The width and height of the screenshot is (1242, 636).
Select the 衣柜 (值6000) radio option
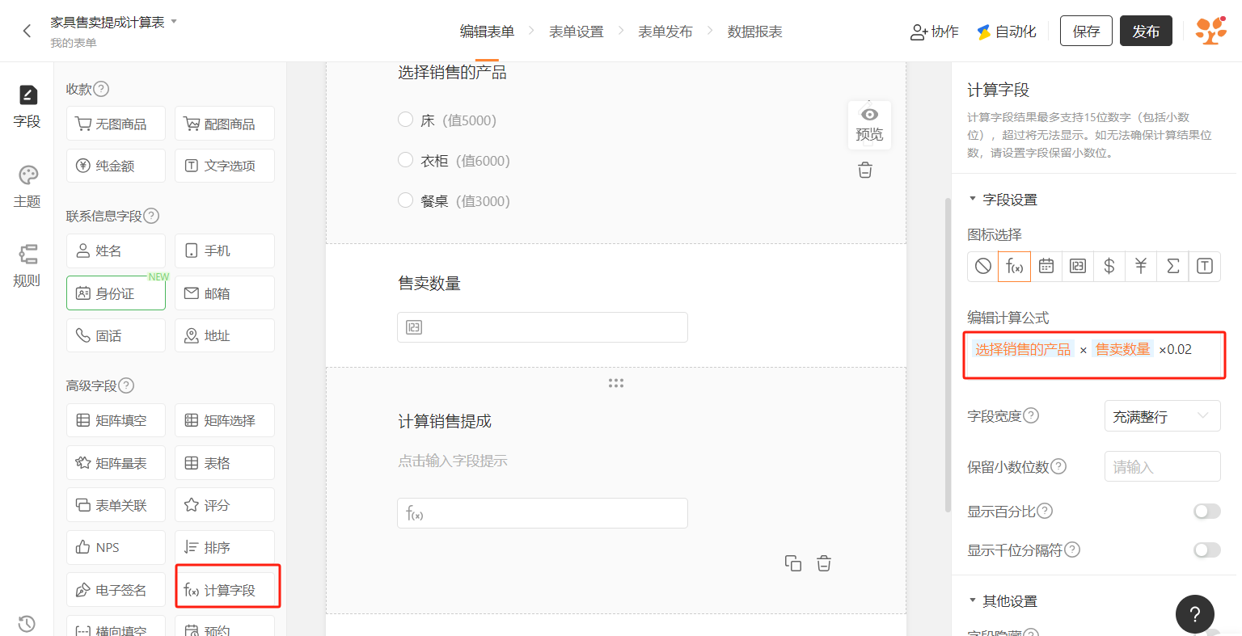coord(406,160)
